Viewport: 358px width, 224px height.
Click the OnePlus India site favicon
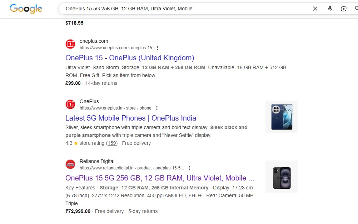(70, 105)
